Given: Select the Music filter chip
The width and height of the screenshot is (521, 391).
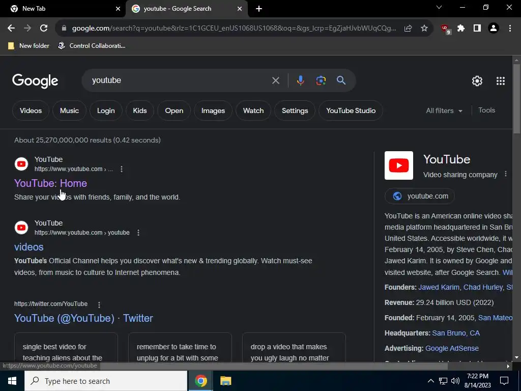Looking at the screenshot, I should point(69,110).
